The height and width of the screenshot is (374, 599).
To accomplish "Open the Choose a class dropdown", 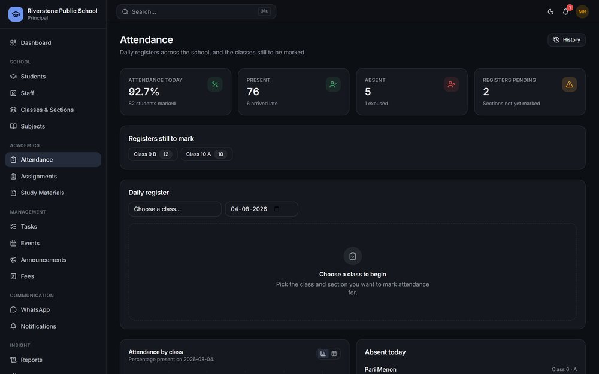I will (175, 209).
